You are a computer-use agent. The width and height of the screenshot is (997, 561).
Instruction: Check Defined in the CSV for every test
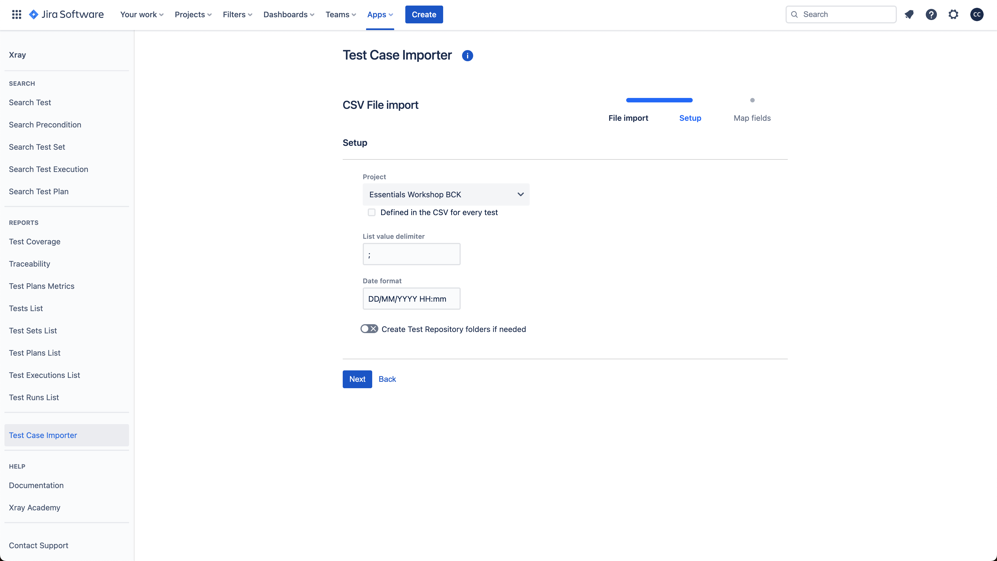(372, 212)
